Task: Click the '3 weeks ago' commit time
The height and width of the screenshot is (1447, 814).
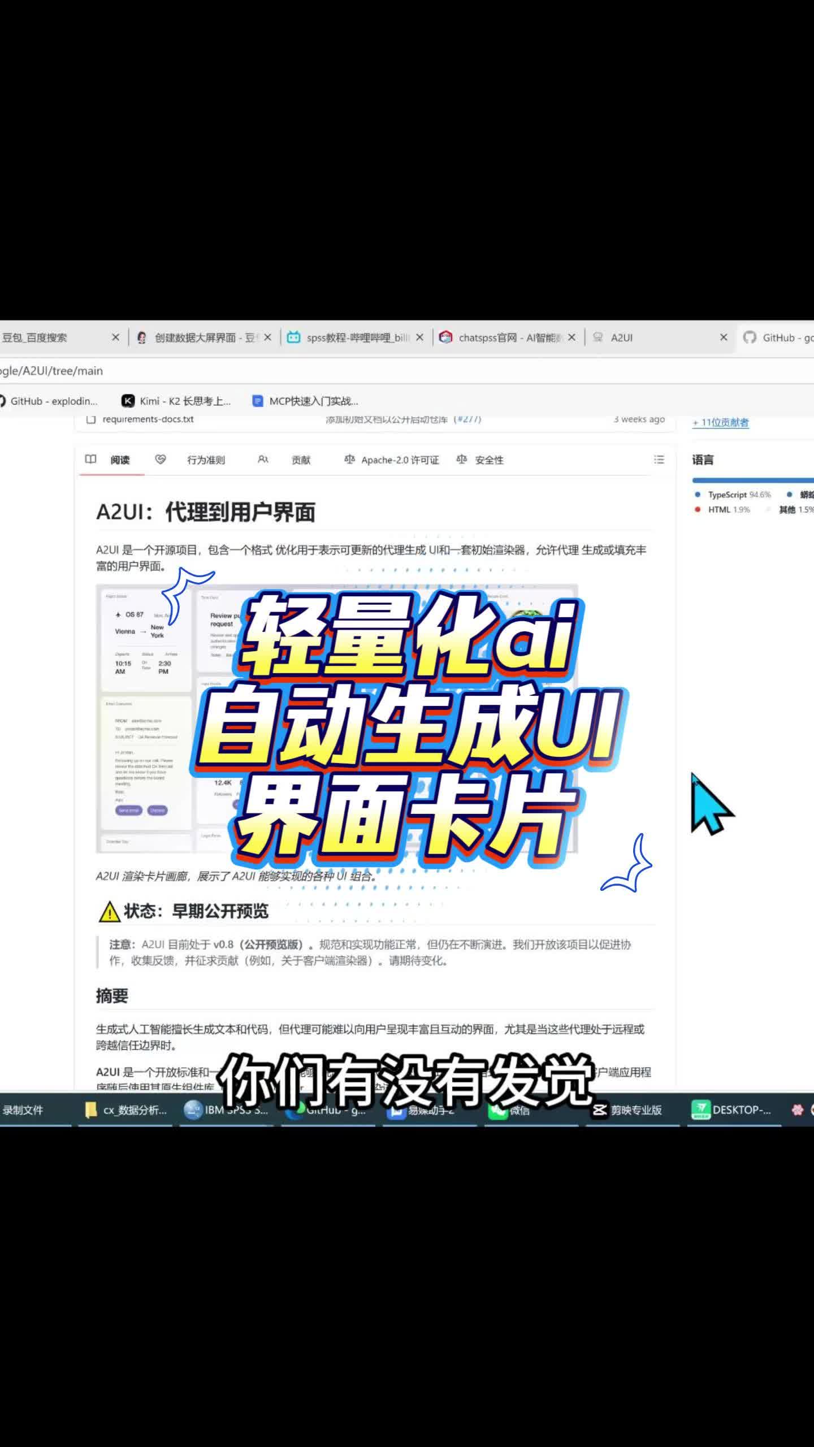Action: (639, 419)
